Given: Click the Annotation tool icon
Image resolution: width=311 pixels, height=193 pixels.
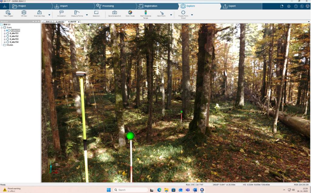Looking at the screenshot, I should pyautogui.click(x=61, y=13).
